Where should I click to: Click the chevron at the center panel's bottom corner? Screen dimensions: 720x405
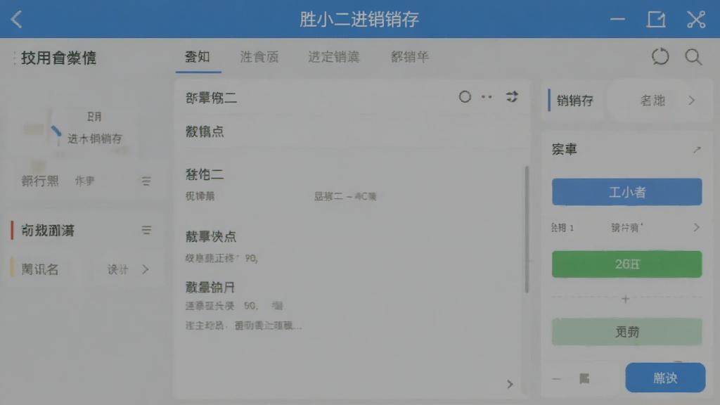[x=510, y=384]
